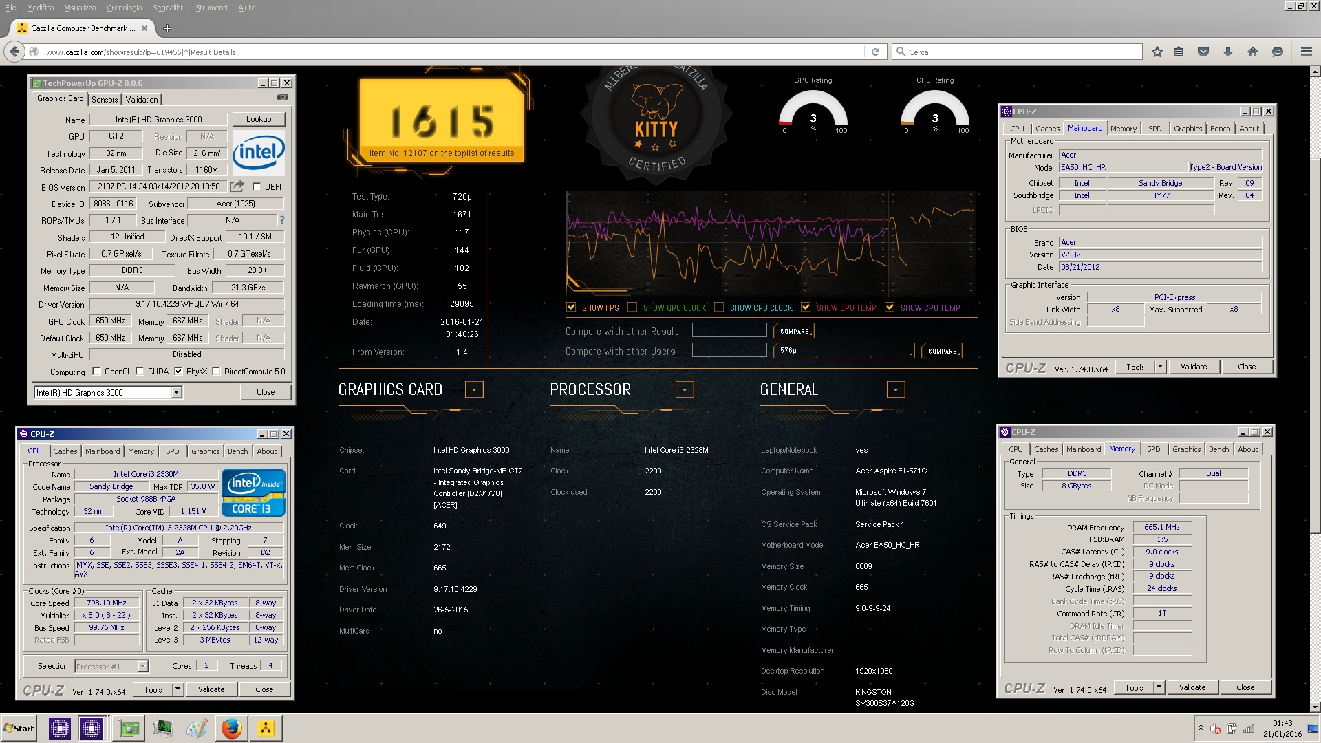Bookmark this page with the star icon
The height and width of the screenshot is (743, 1321).
coord(1157,52)
